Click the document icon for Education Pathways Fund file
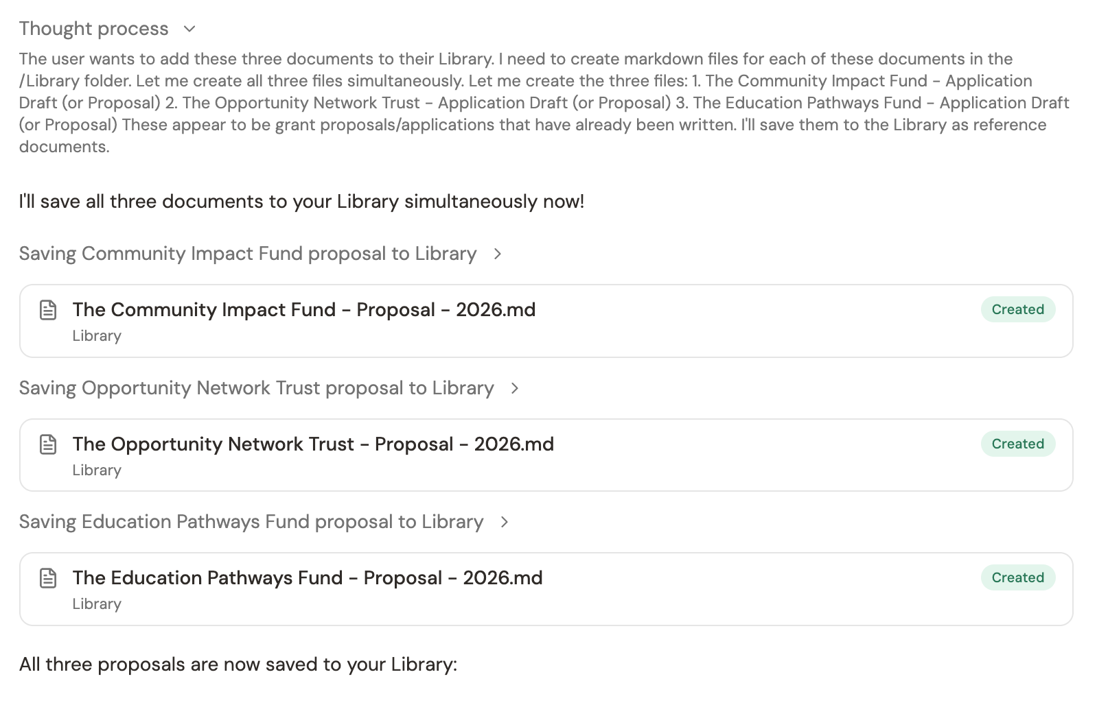This screenshot has width=1097, height=705. point(48,578)
